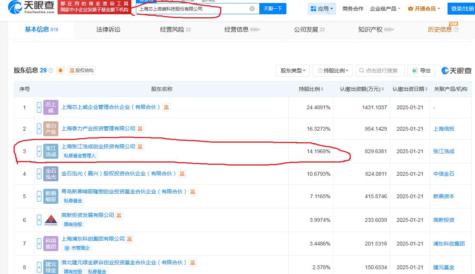Screen dimensions: 475x274
Task: Open 上海张江浩成创业投资有限公司 link
Action: [98, 146]
